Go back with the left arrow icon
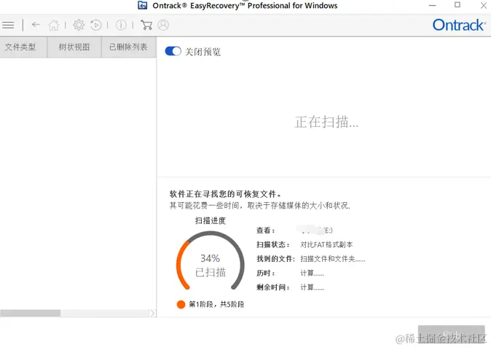The width and height of the screenshot is (491, 348). coord(36,25)
